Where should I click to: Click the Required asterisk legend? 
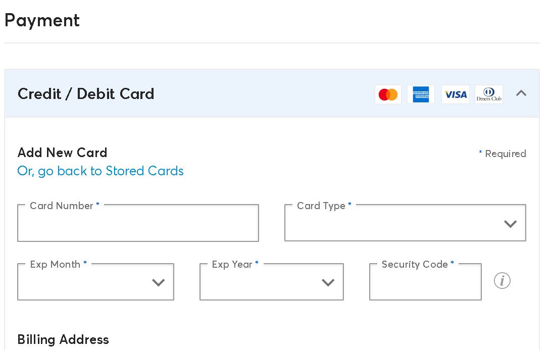click(503, 154)
